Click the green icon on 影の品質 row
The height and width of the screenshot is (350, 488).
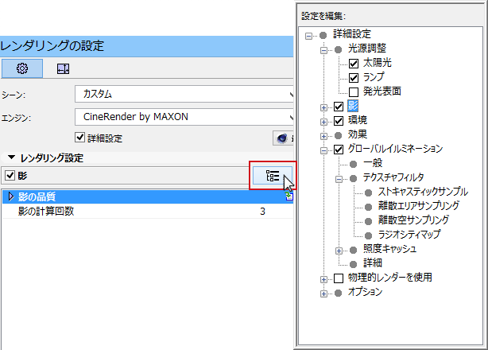point(289,196)
